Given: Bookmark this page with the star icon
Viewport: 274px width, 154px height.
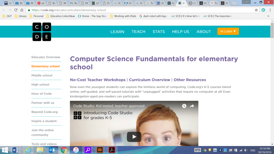Looking at the screenshot, I should [256, 10].
